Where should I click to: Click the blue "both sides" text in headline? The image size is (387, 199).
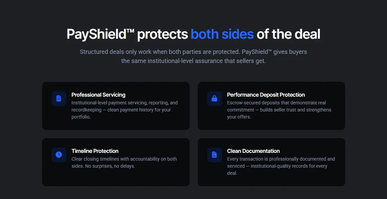tap(222, 34)
